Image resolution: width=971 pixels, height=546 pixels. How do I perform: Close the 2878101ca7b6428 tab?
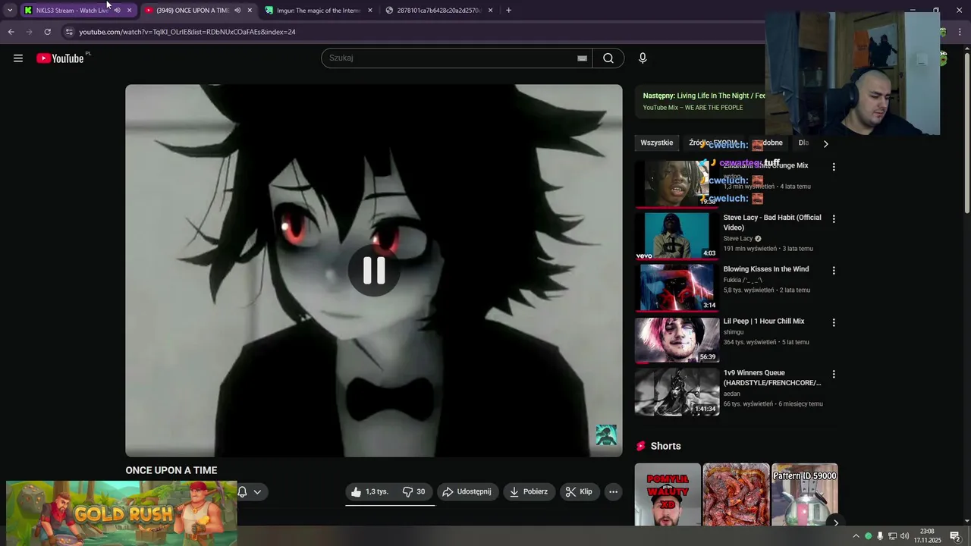pos(490,11)
